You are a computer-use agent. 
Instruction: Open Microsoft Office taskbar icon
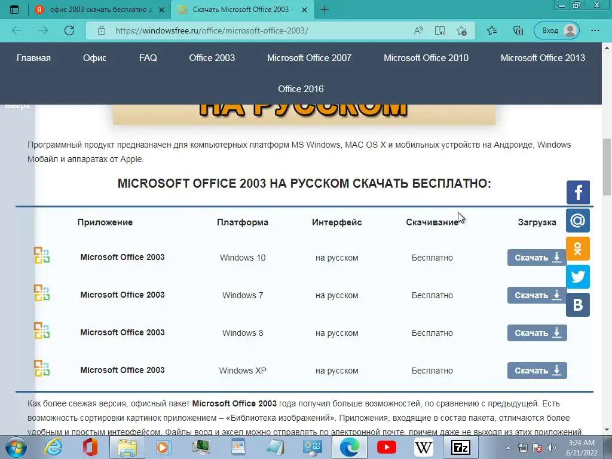tap(90, 447)
